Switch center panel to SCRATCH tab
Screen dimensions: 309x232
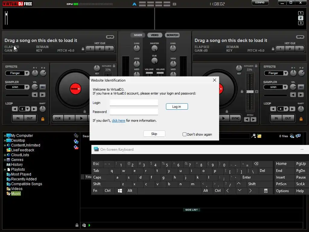(x=172, y=35)
